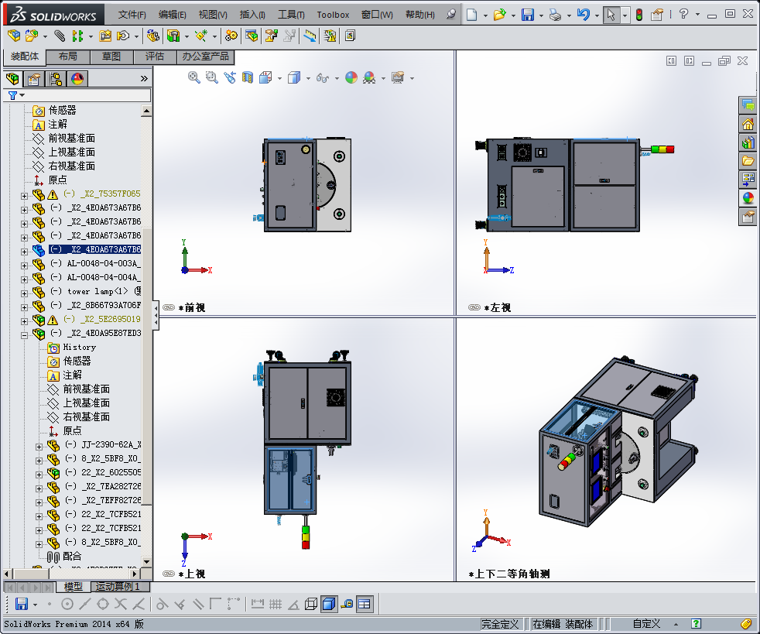This screenshot has width=760, height=634.
Task: Open the View Orientation dropdown arrow
Action: (279, 78)
